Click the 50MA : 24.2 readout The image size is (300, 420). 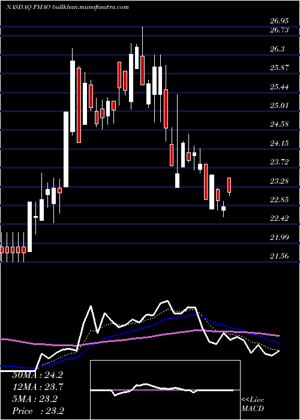37,375
